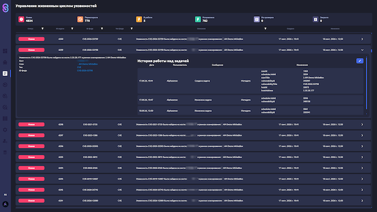This screenshot has width=377, height=212.
Task: Collapse expanded task row 6299
Action: 362,50
